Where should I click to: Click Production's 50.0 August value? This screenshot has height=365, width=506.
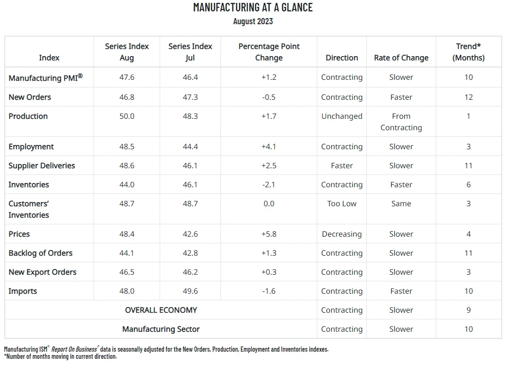pos(127,116)
